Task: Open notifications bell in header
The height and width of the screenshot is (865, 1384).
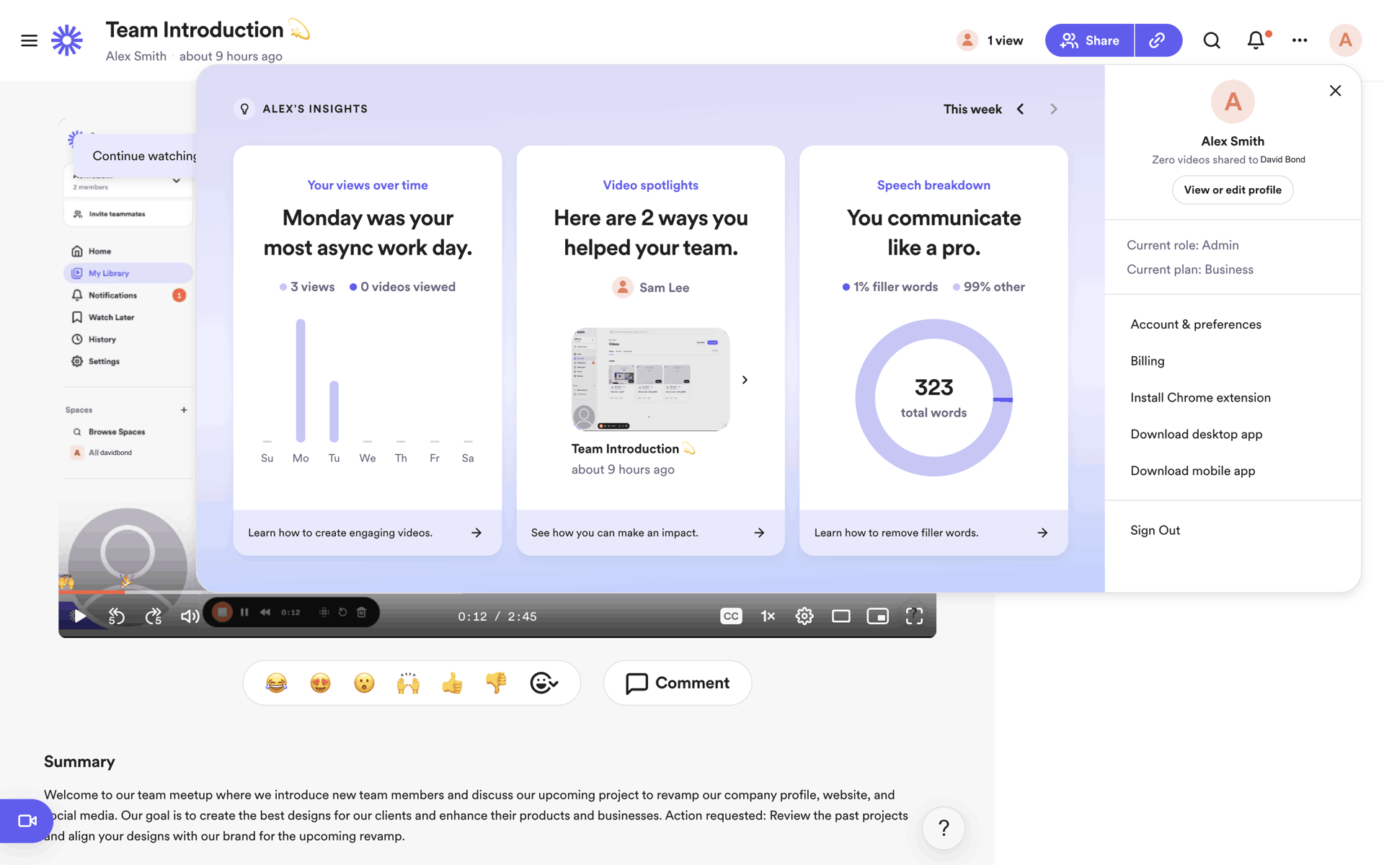Action: point(1256,40)
